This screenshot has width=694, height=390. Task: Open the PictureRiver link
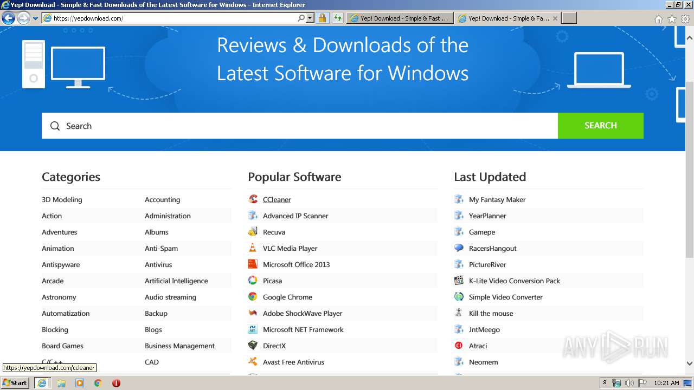[x=487, y=264]
